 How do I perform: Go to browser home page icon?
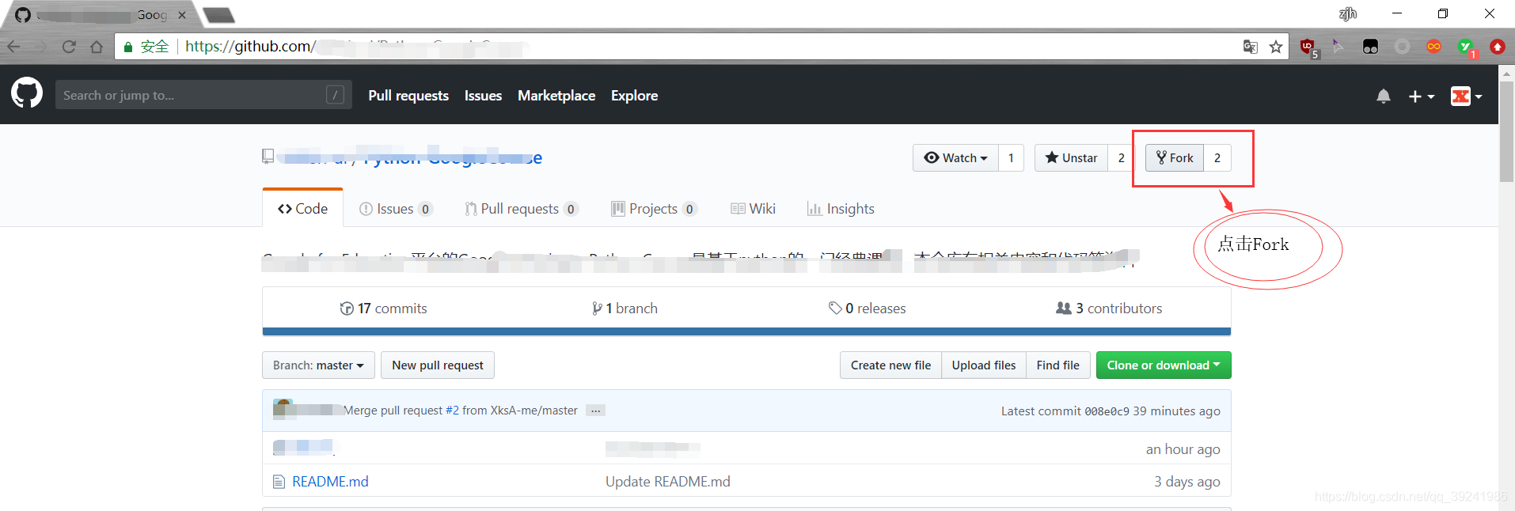pyautogui.click(x=97, y=47)
